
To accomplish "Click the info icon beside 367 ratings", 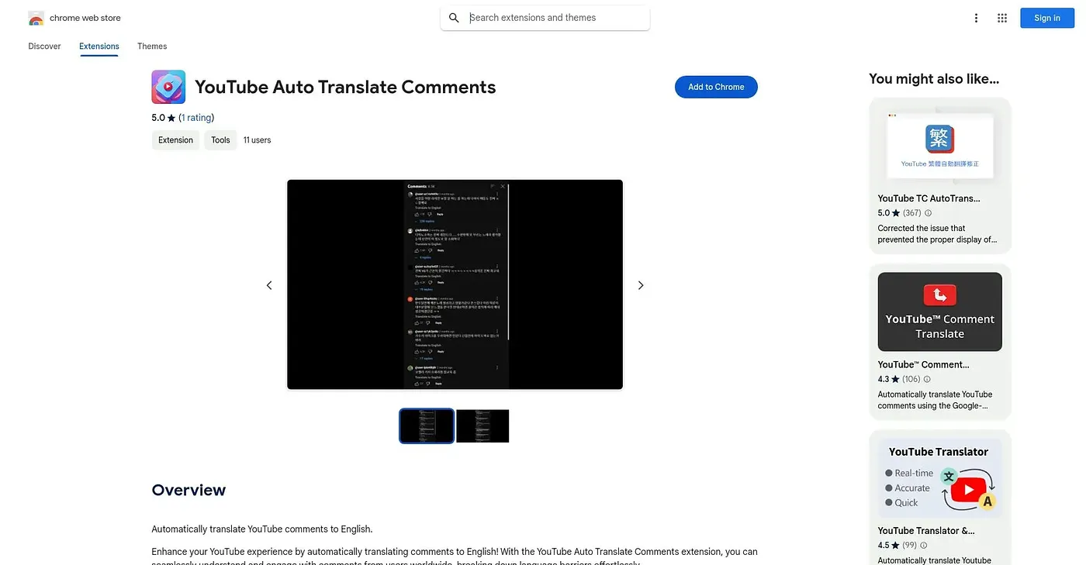I will 929,213.
